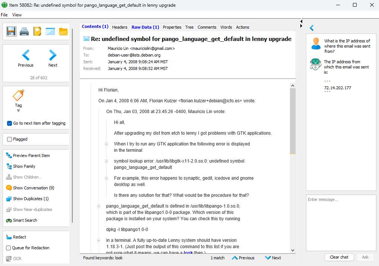This screenshot has width=379, height=266.
Task: Click the yellow folder icon
Action: (x=63, y=32)
